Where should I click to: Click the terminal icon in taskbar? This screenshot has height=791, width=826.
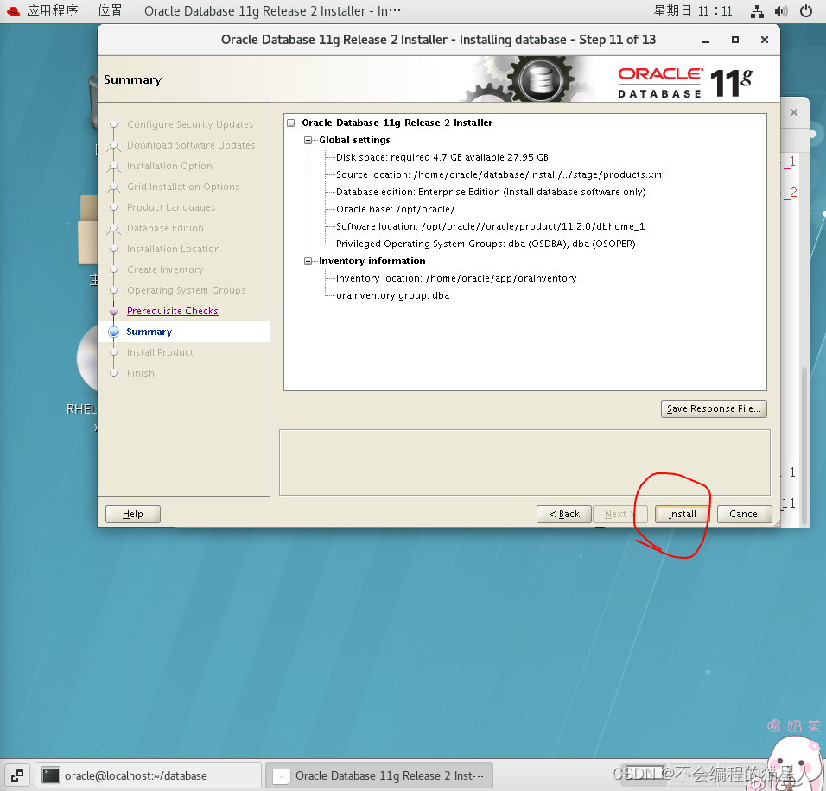(51, 775)
